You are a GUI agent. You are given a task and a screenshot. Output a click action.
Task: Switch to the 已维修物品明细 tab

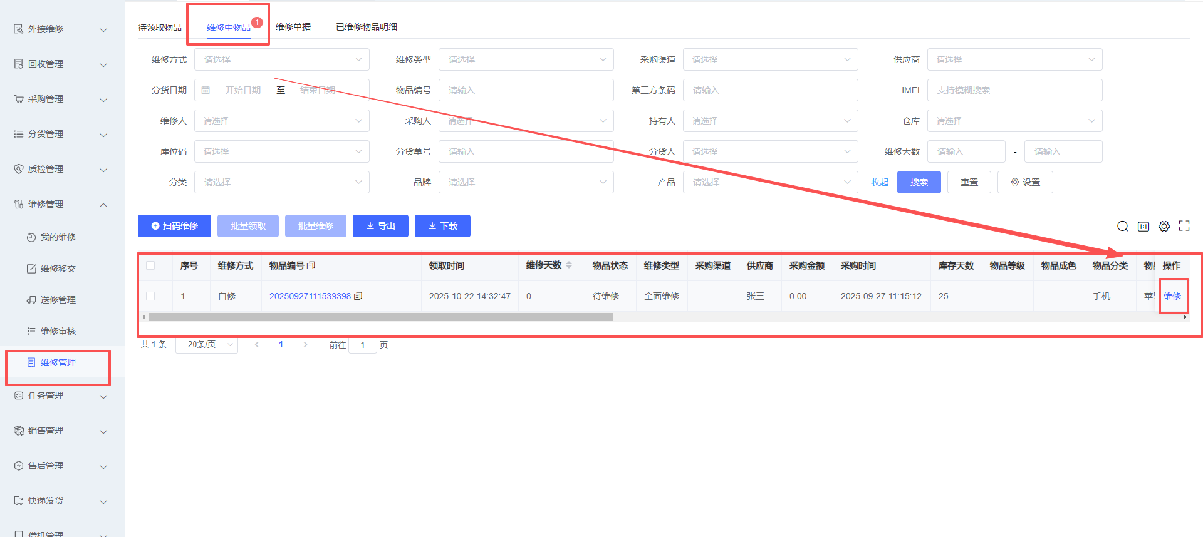coord(367,27)
